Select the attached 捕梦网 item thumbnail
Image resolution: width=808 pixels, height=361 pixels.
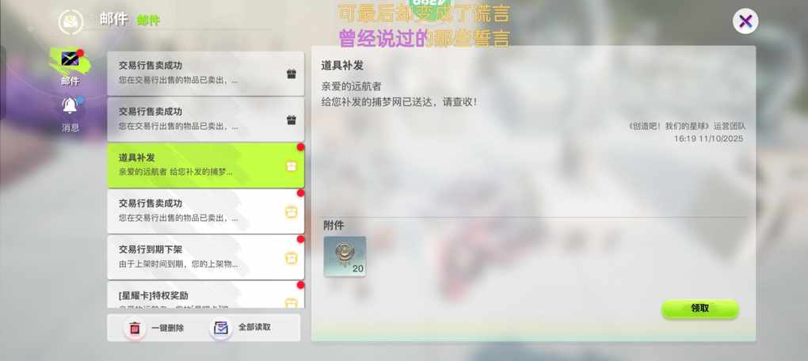click(x=345, y=256)
